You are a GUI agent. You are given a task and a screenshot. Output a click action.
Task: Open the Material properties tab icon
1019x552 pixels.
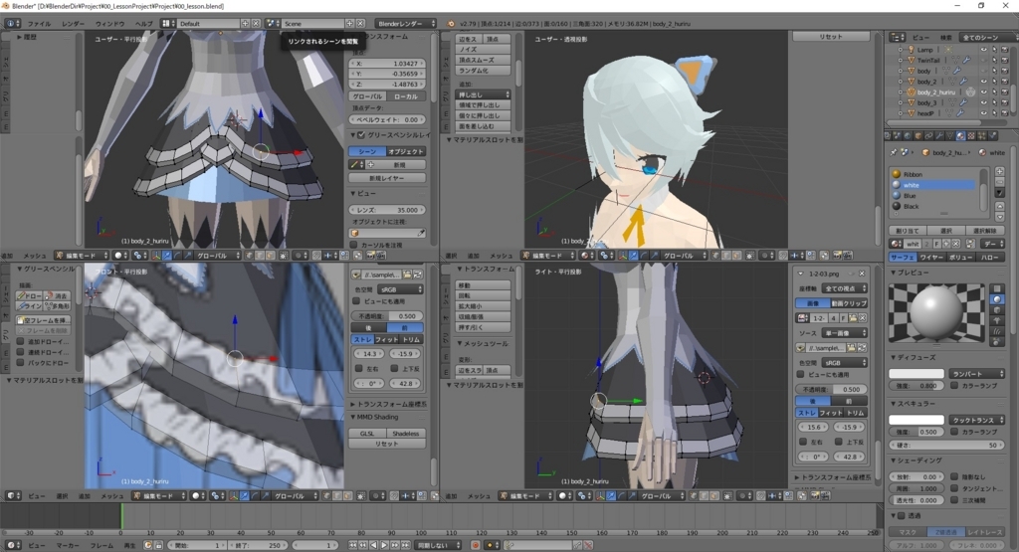pyautogui.click(x=960, y=135)
